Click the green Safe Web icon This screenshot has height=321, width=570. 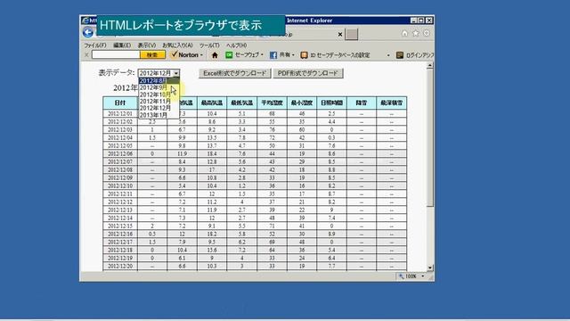tap(229, 55)
